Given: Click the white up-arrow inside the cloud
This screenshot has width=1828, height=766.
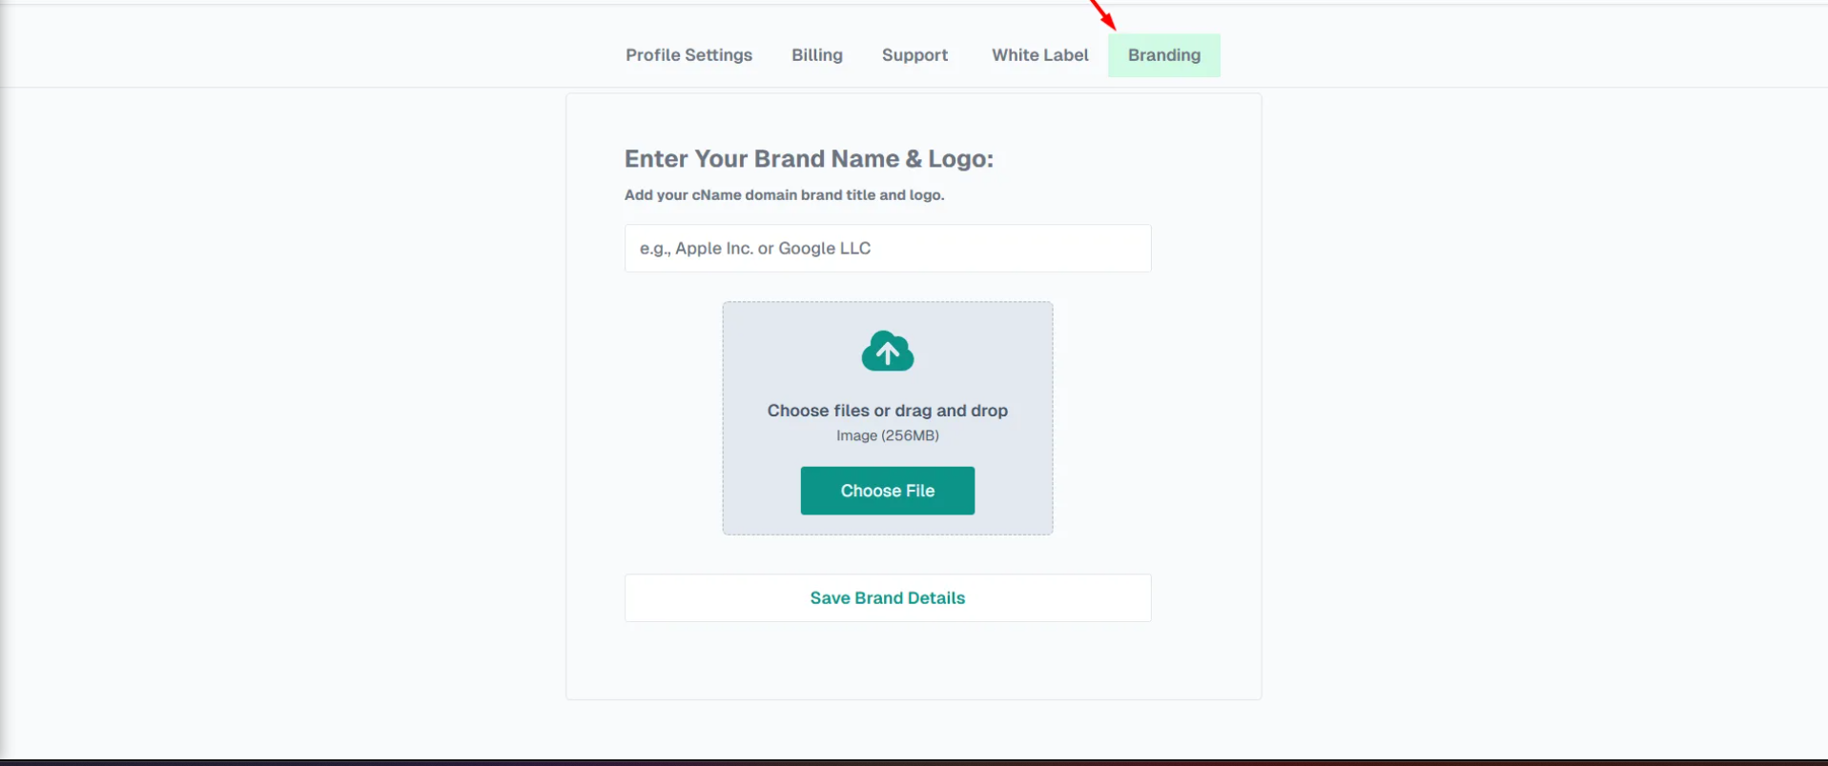Looking at the screenshot, I should (888, 354).
